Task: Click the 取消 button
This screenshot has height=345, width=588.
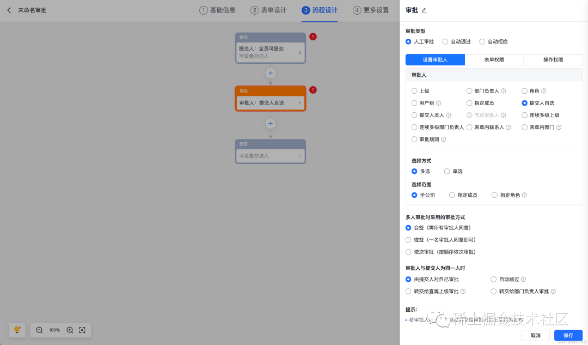Action: [536, 335]
